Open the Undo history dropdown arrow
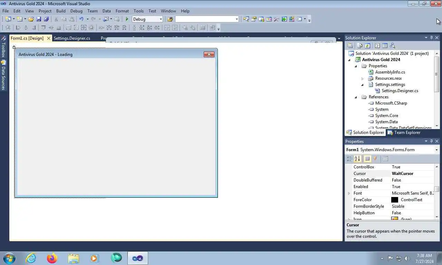Viewport: 442px width, 265px height. 87,19
